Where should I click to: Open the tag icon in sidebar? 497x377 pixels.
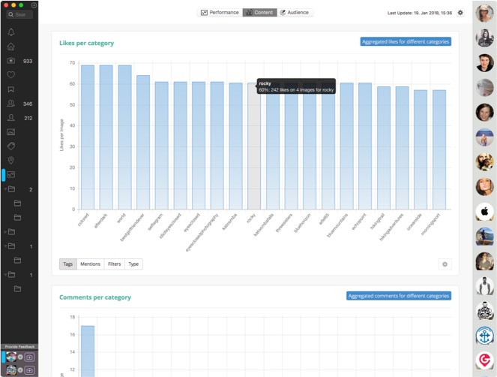[x=10, y=146]
